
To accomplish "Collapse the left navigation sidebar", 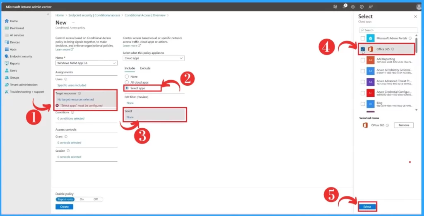I will click(x=48, y=14).
